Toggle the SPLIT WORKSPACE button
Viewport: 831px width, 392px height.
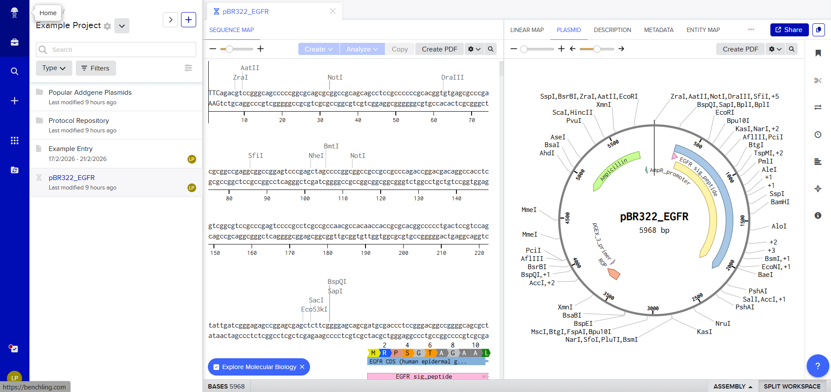(792, 386)
